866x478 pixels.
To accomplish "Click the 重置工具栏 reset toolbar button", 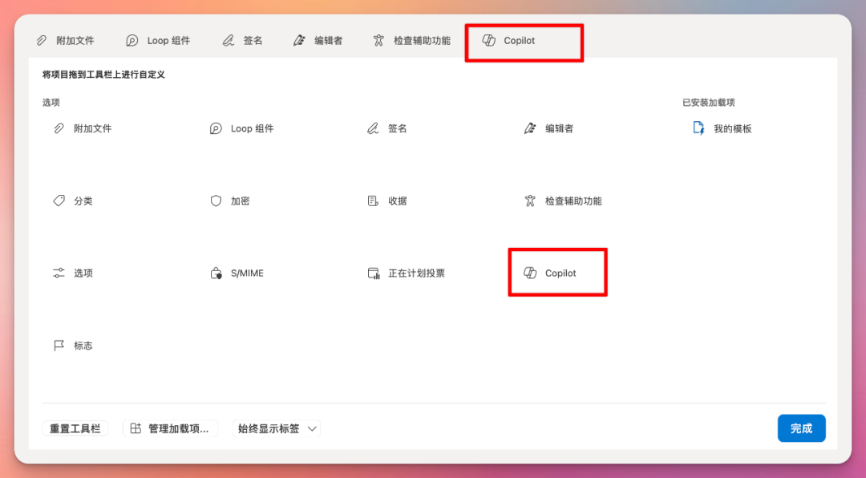I will click(75, 427).
